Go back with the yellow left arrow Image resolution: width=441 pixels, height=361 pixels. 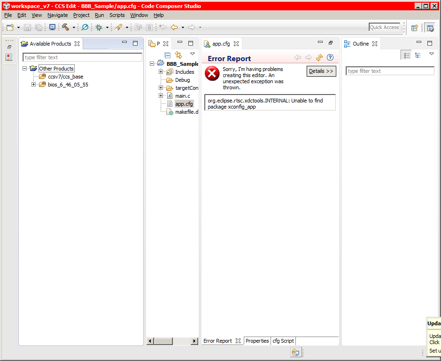coord(174,27)
